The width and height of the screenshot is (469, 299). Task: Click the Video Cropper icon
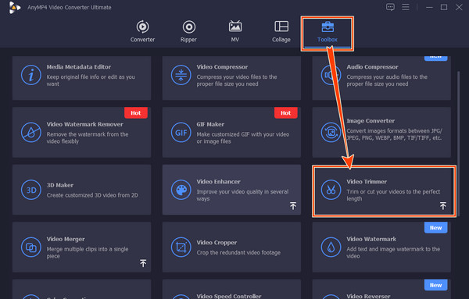(181, 247)
